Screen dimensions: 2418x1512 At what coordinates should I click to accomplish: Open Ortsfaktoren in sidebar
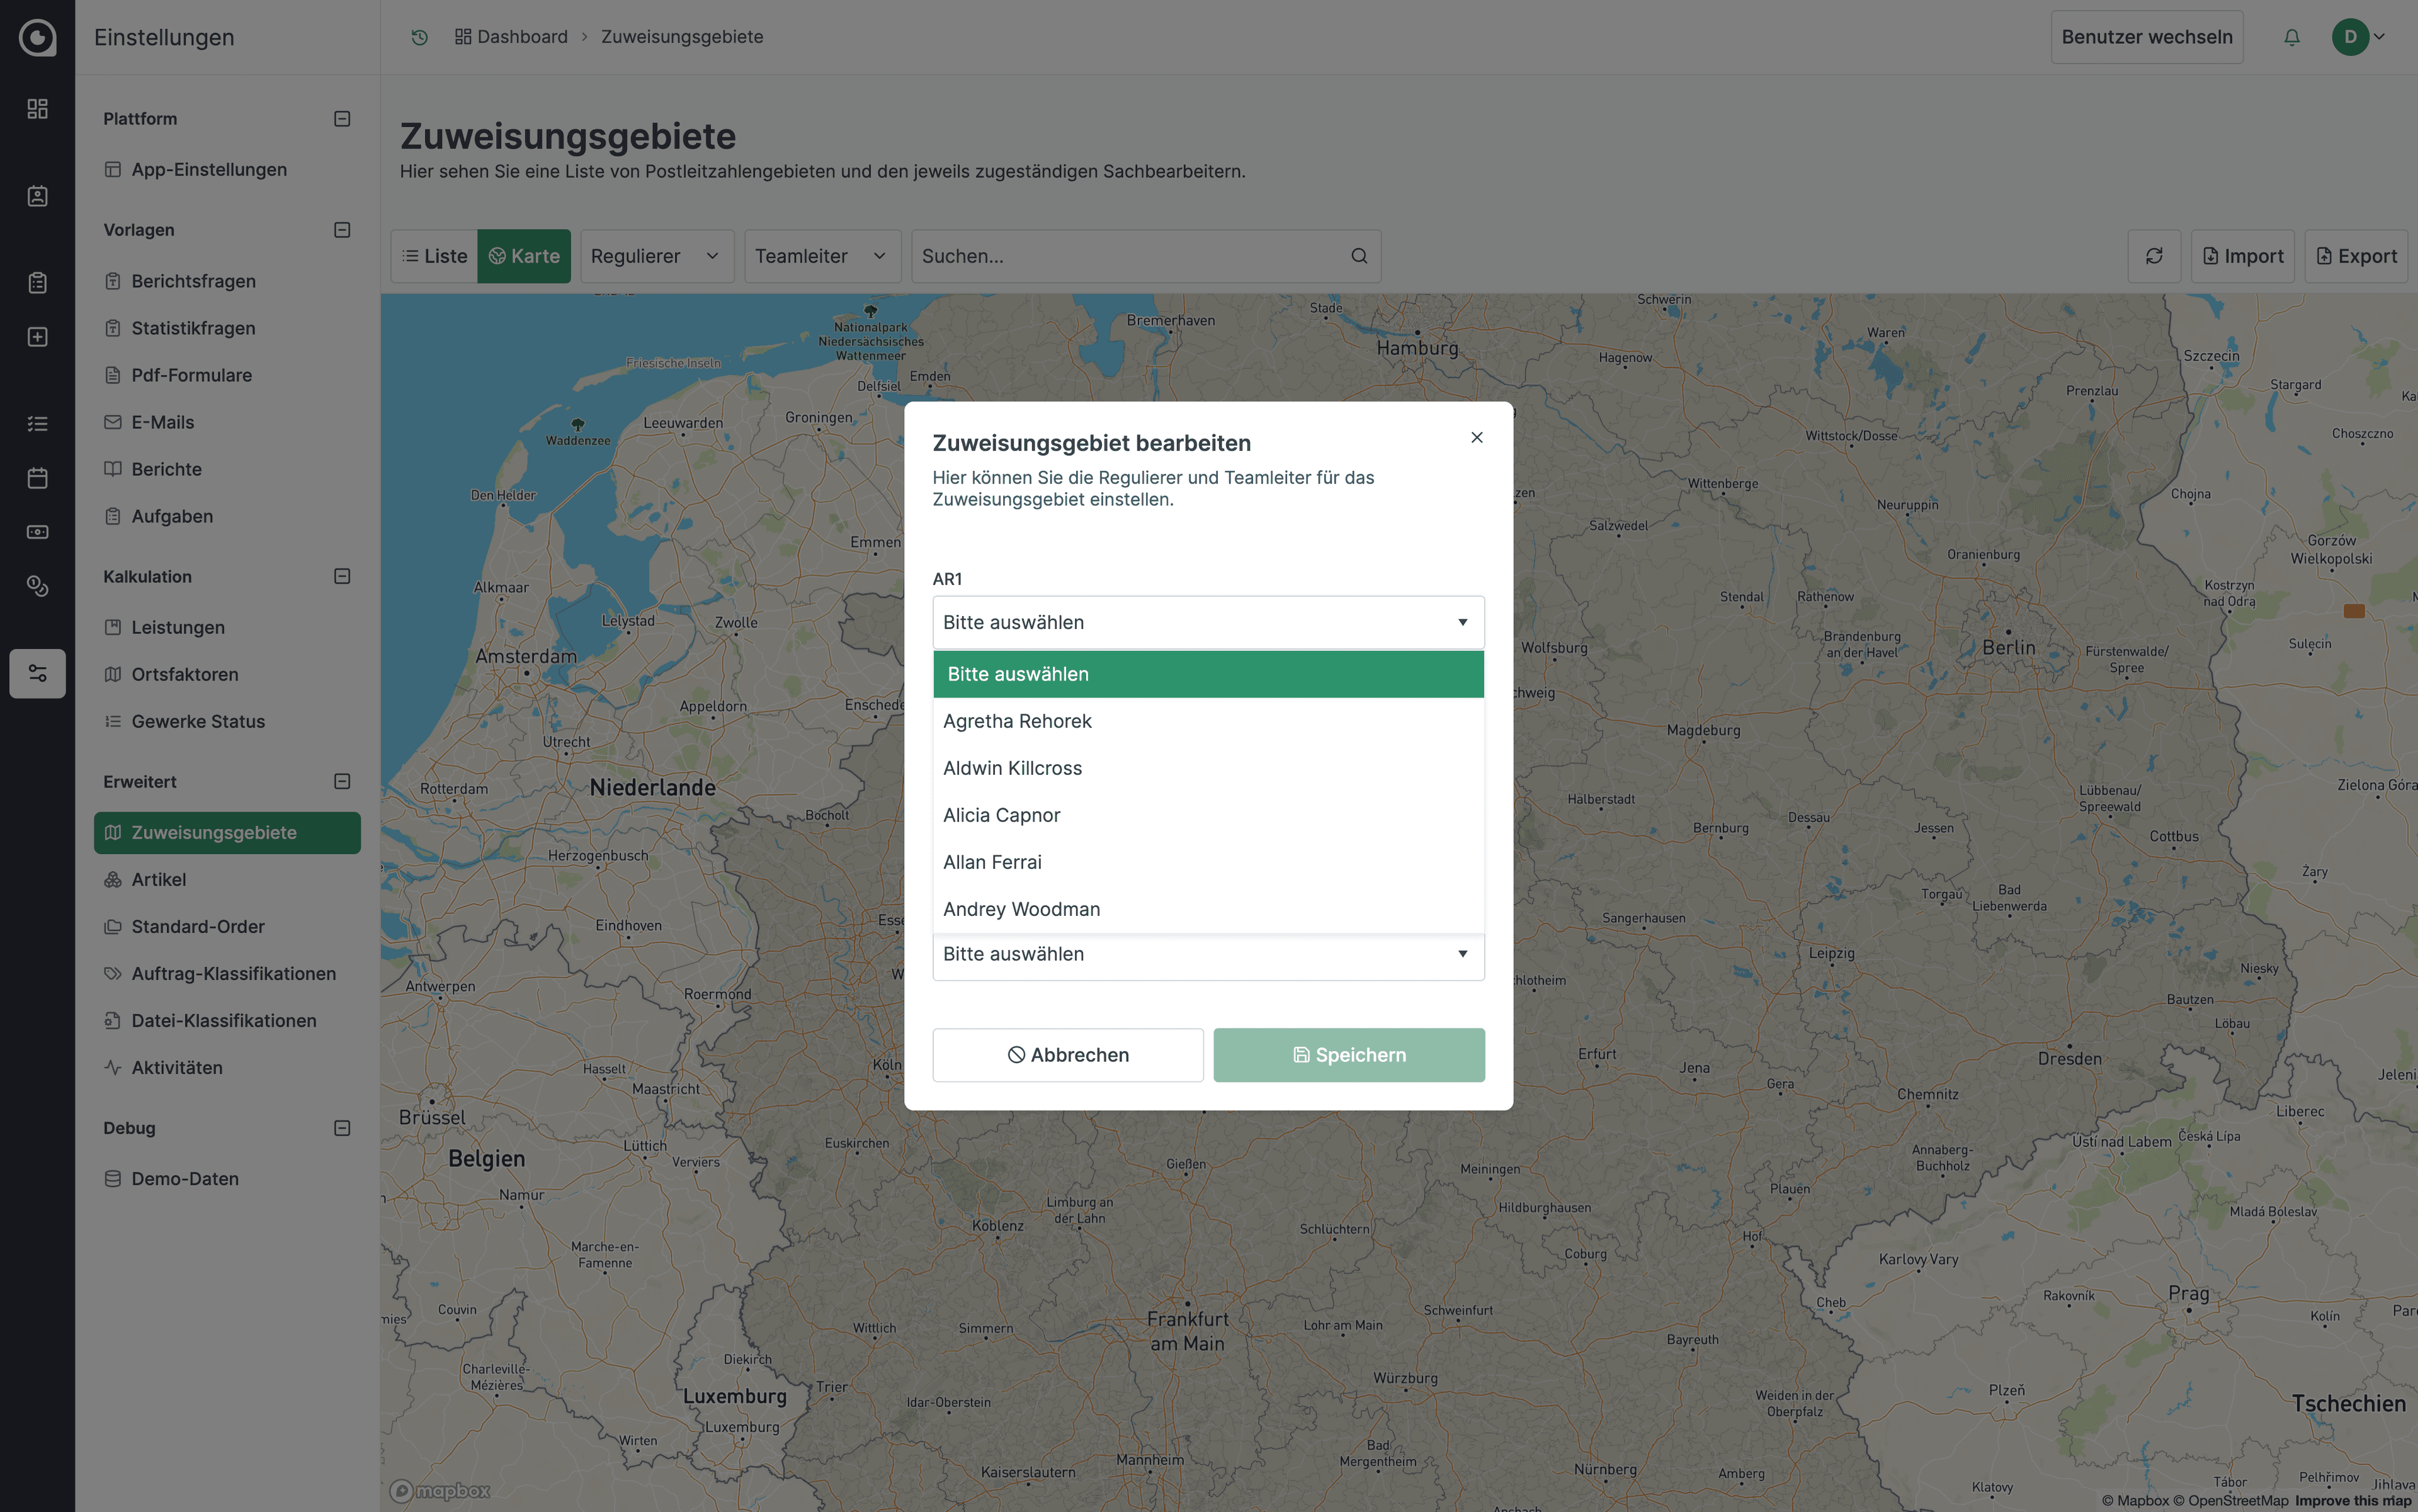click(227, 674)
